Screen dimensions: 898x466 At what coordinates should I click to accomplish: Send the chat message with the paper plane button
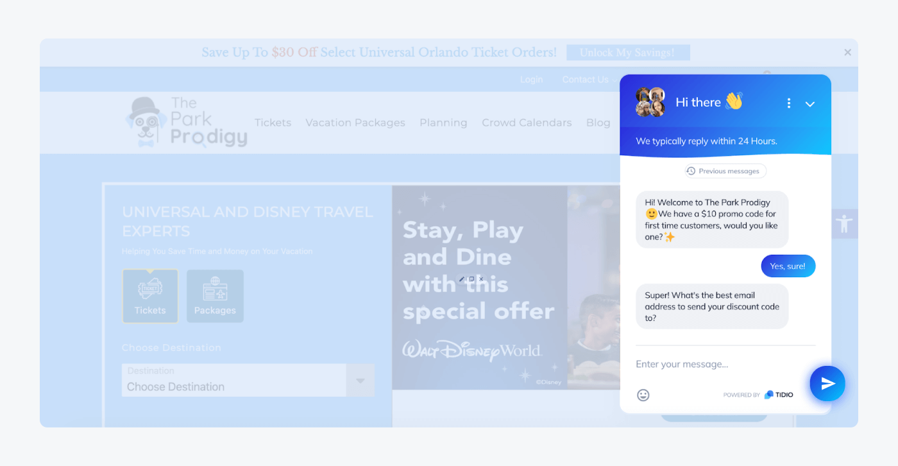pyautogui.click(x=827, y=383)
